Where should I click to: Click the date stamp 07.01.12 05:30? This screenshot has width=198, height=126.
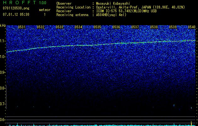(x=16, y=14)
